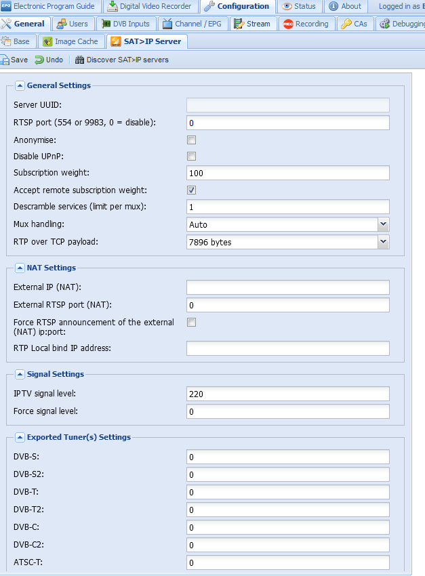Image resolution: width=425 pixels, height=576 pixels.
Task: Click the Status tab eye icon
Action: (287, 6)
